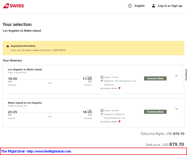This screenshot has height=155, width=187.
Task: Click the return flight's 1 stop indicator
Action: coord(50,115)
